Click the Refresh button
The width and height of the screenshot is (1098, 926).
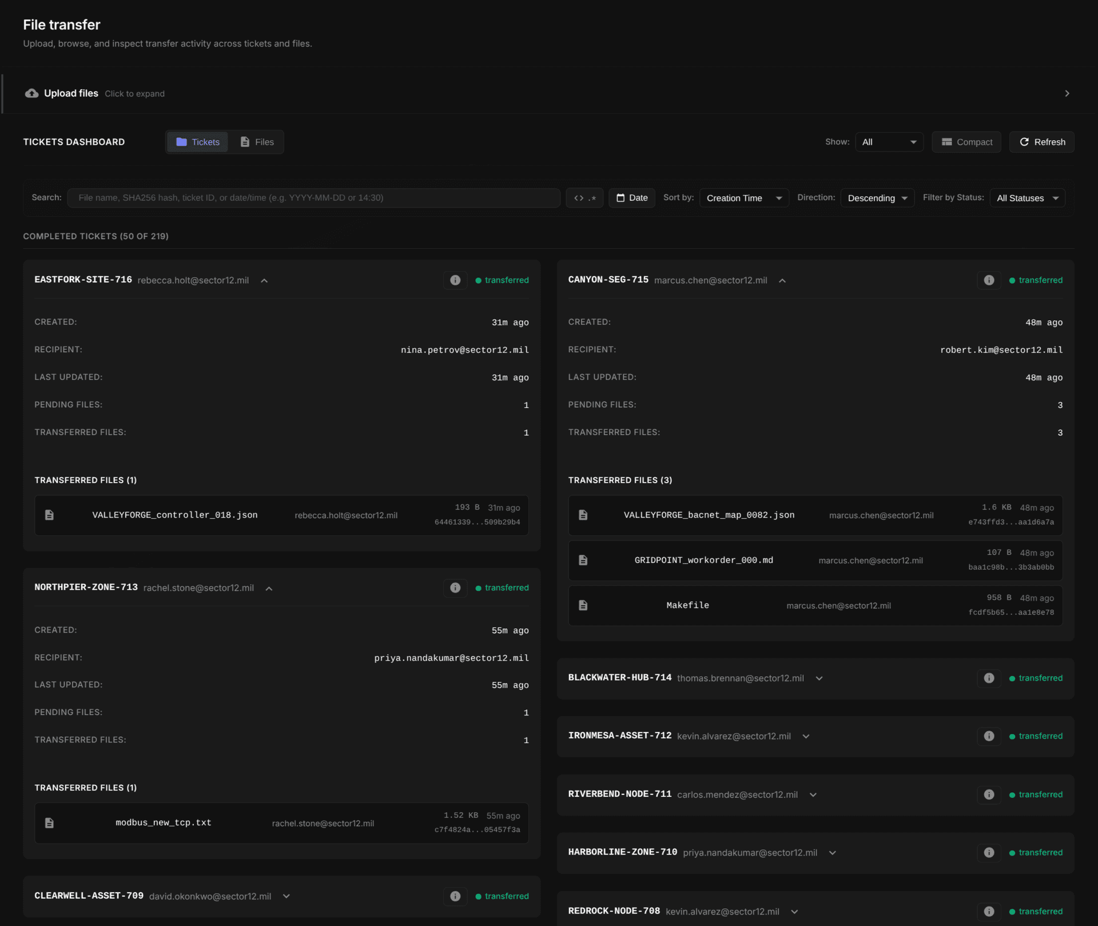tap(1041, 142)
